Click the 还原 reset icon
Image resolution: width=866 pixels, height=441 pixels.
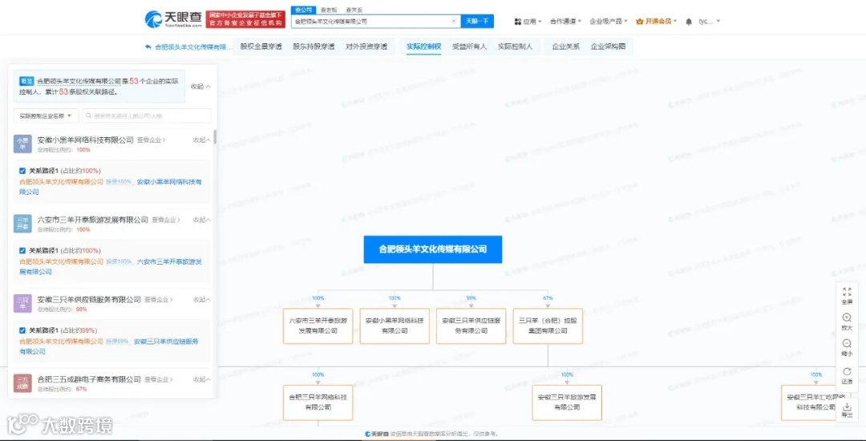(x=848, y=371)
